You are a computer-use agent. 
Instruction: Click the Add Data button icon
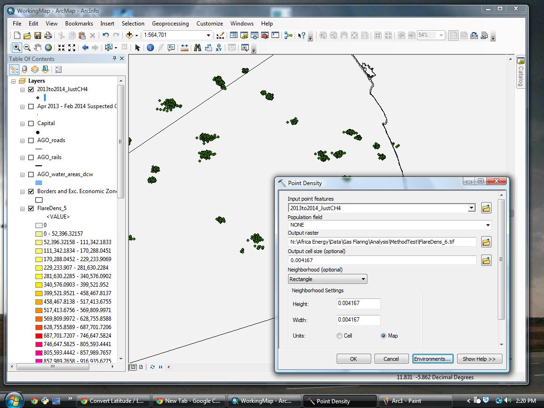[129, 35]
